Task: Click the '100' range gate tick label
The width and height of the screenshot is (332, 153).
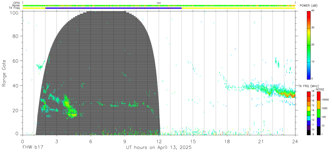Action: pyautogui.click(x=15, y=13)
